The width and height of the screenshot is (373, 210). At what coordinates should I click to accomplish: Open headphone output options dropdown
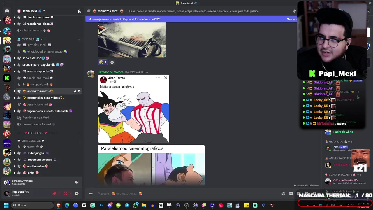[x=70, y=193]
